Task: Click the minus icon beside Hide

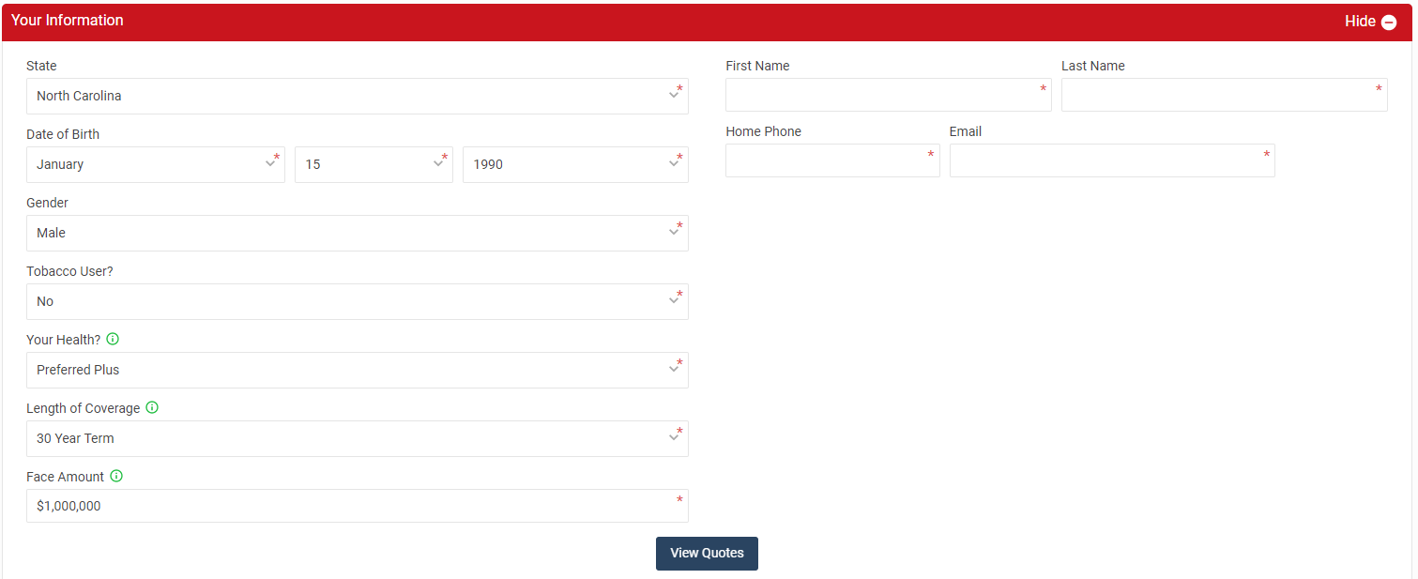Action: click(x=1389, y=22)
